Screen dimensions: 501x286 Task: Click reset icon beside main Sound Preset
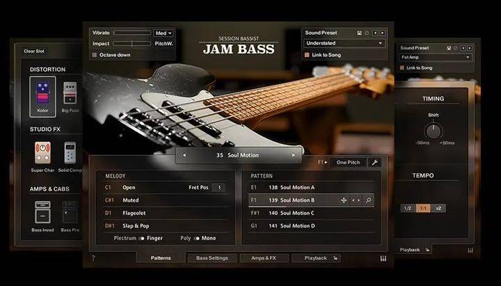[367, 33]
